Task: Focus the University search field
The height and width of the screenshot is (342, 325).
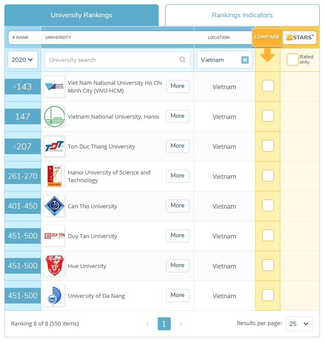Action: pos(117,60)
